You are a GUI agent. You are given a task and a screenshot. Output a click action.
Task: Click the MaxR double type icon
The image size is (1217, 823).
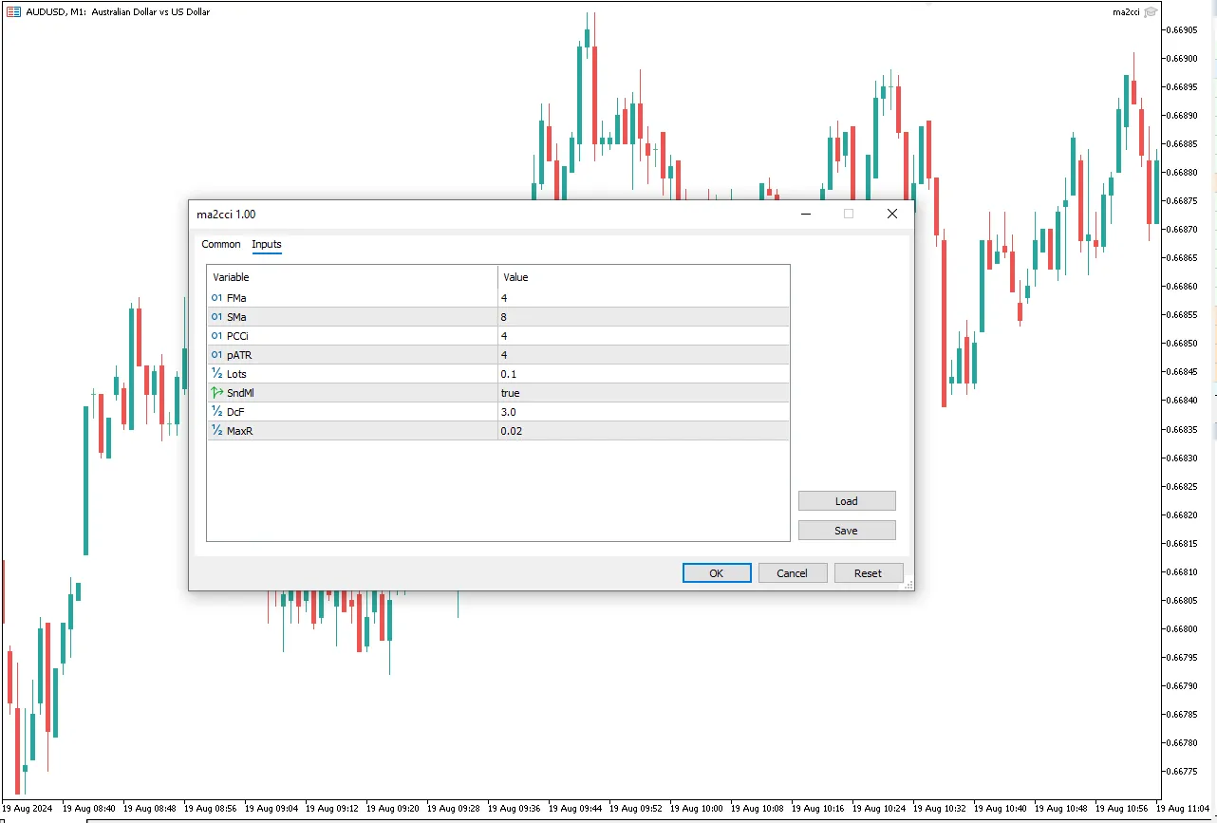(216, 431)
